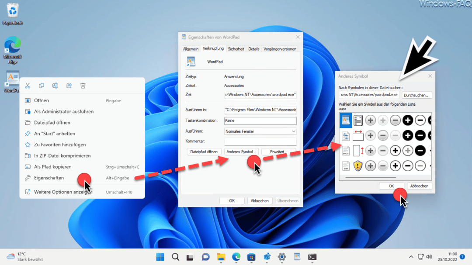Click the Durchsuchen button in the symbol dialog
The width and height of the screenshot is (472, 265).
tap(416, 95)
